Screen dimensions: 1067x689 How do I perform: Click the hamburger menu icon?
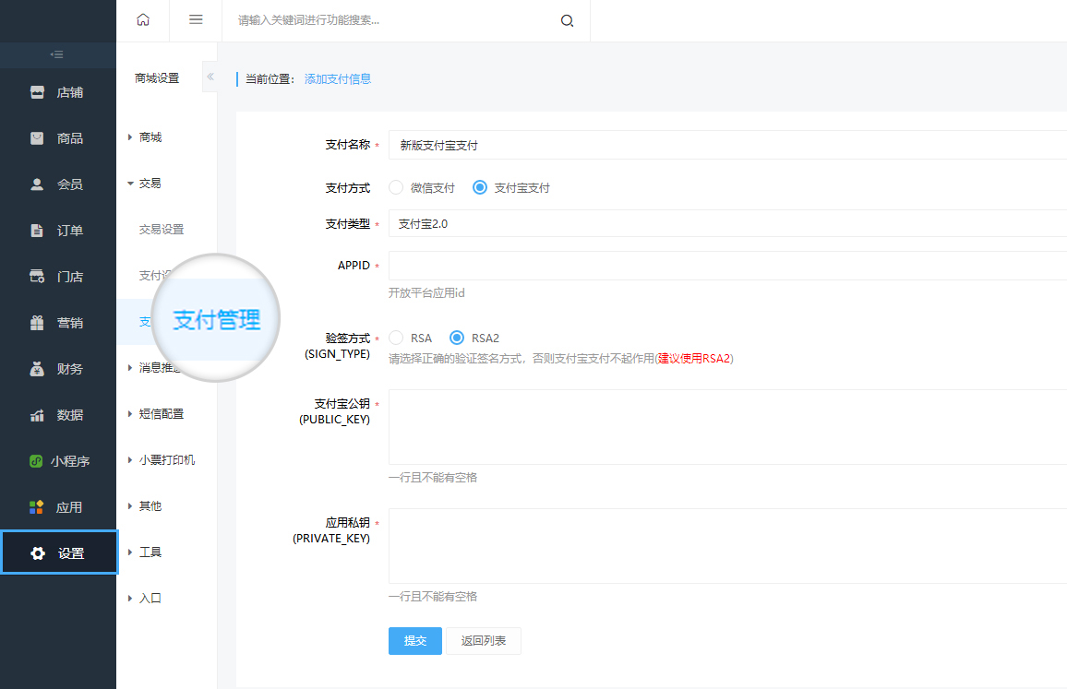point(196,19)
